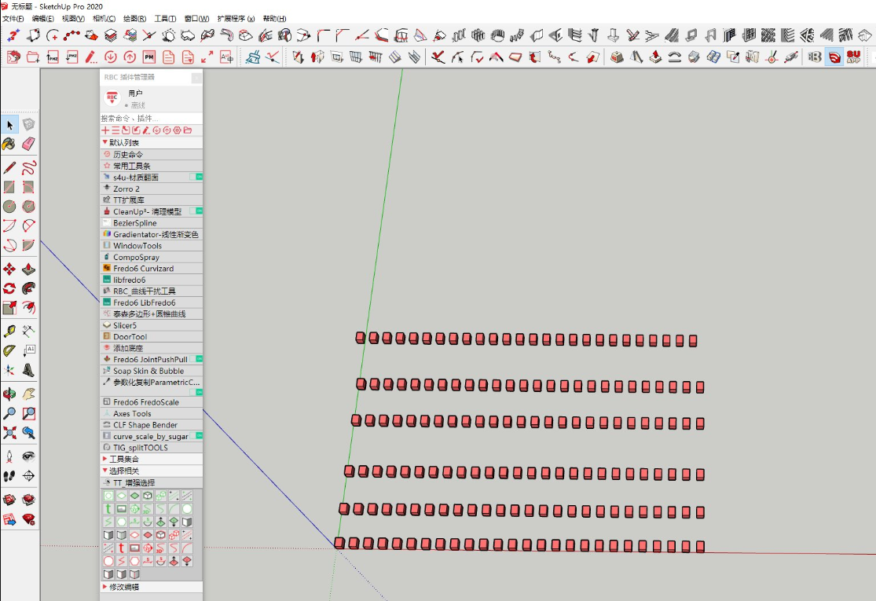Screen dimensions: 876x601
Task: Select the Follow Me tool
Action: coord(28,288)
